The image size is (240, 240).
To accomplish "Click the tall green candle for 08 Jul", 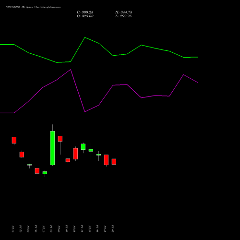I will click(52, 148).
